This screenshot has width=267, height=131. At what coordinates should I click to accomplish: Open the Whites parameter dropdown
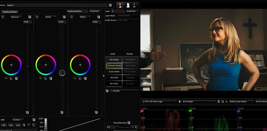[85, 17]
